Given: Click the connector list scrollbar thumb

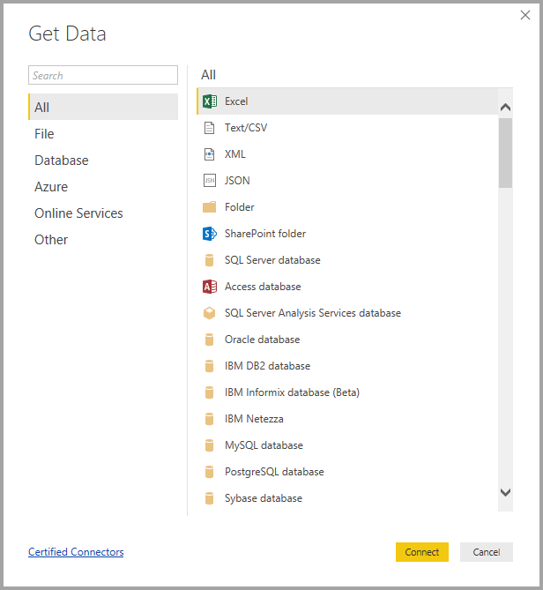Looking at the screenshot, I should (505, 153).
